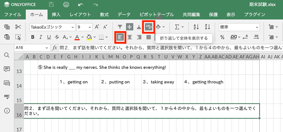
Task: Switch to the 数式 tab
Action: [x=104, y=14]
